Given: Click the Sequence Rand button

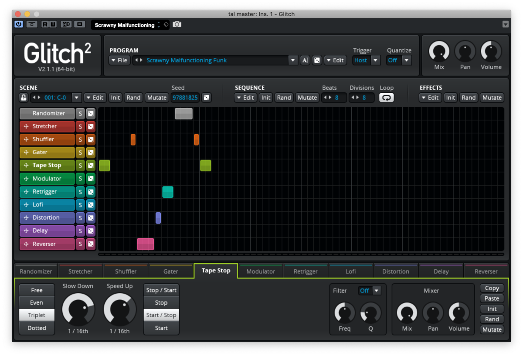Looking at the screenshot, I should (x=284, y=98).
